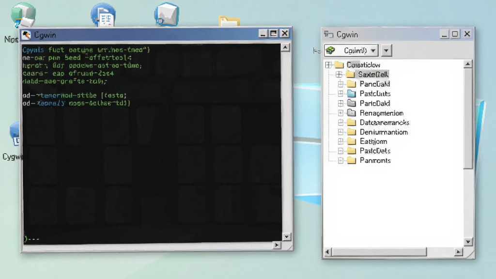Click the 'od-tenermod-sttbe' terminal line
The height and width of the screenshot is (279, 496).
pos(75,95)
